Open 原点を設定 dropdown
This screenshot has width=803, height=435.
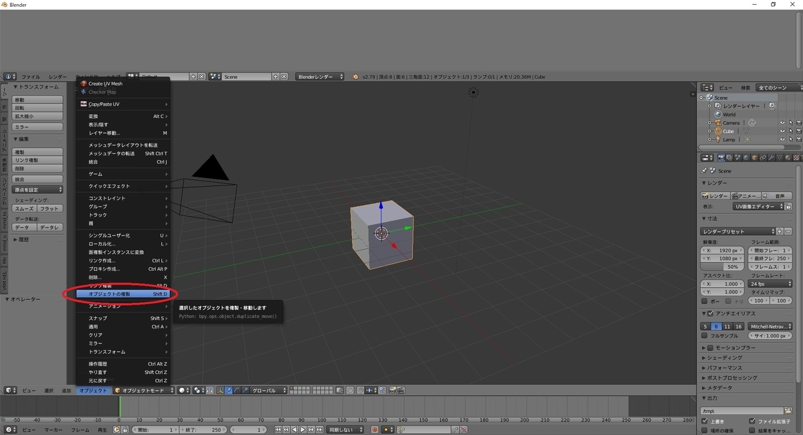38,190
